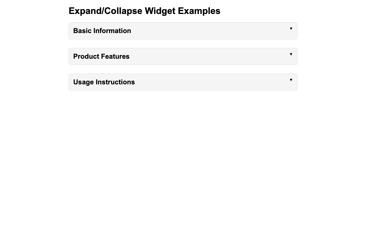Screen dimensions: 366x228
Task: Toggle open the Basic Information panel
Action: (183, 30)
